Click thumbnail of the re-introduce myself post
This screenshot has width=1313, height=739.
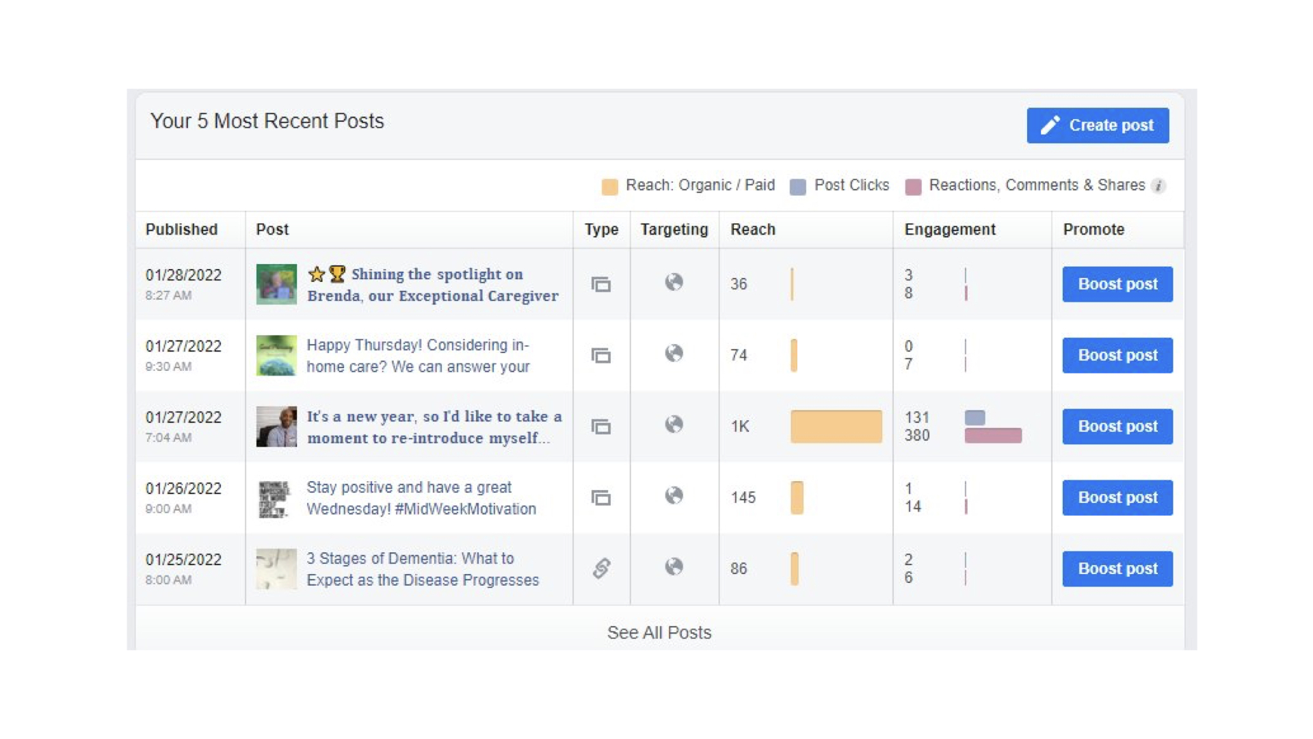[276, 426]
